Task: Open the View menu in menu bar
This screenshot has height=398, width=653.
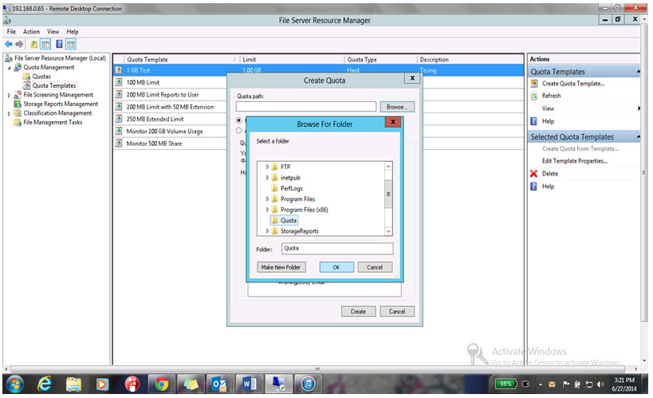Action: [53, 32]
